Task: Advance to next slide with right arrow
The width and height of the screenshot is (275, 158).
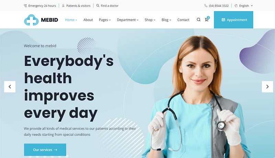Action: coord(267,86)
